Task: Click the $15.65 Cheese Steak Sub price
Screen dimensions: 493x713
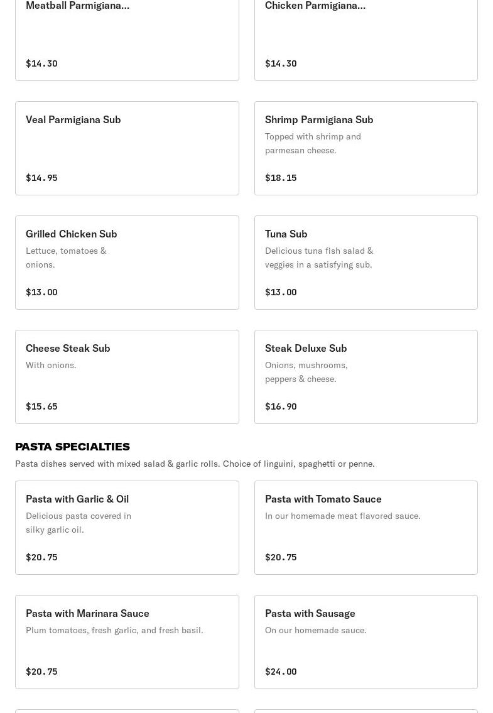Action: pyautogui.click(x=41, y=406)
